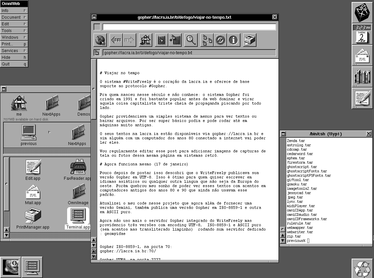Open the bookmarks page icon in toolbar

click(x=162, y=40)
